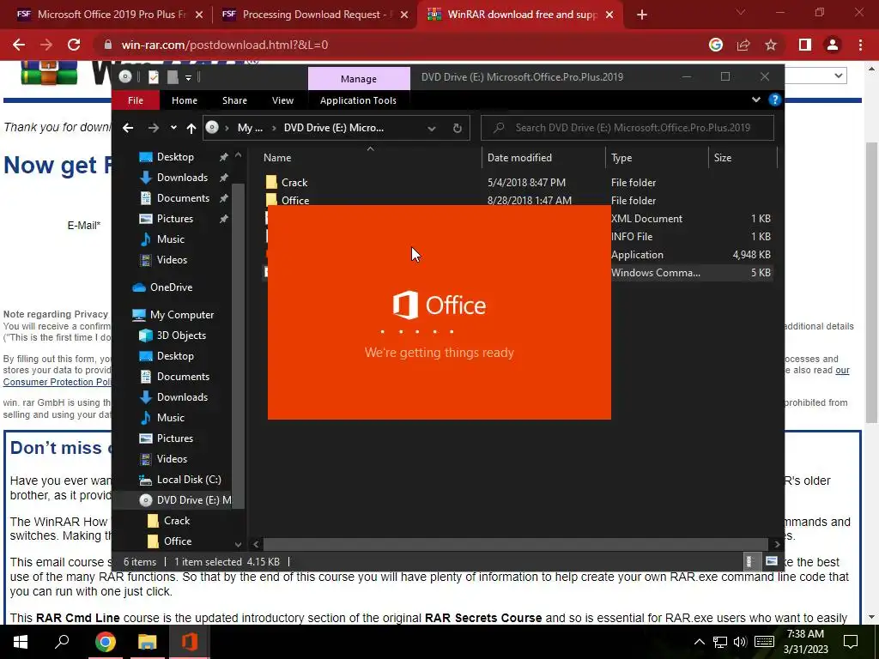The width and height of the screenshot is (879, 659).
Task: Open File Explorer from the taskbar
Action: (x=148, y=642)
